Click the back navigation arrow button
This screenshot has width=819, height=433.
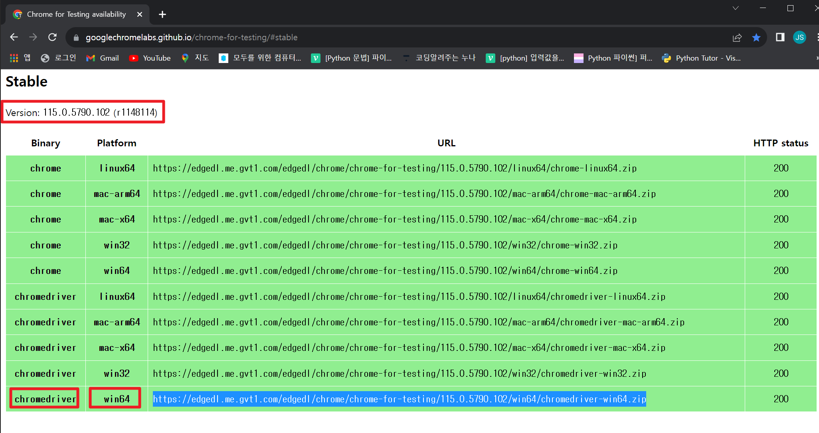pyautogui.click(x=15, y=37)
